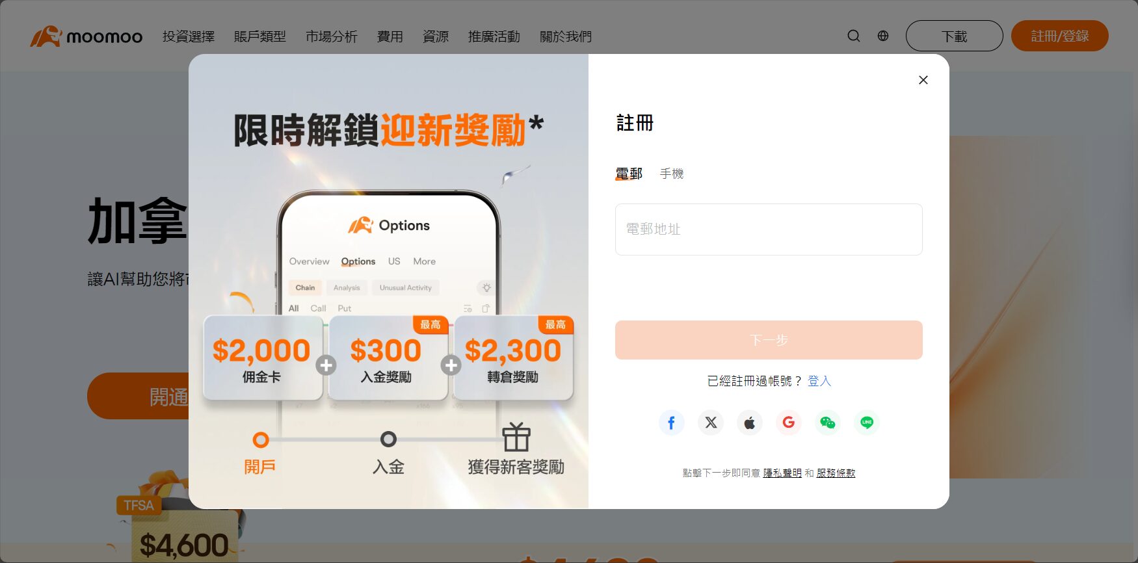Switch to the 電郵 registration tab
The height and width of the screenshot is (563, 1138).
[629, 174]
